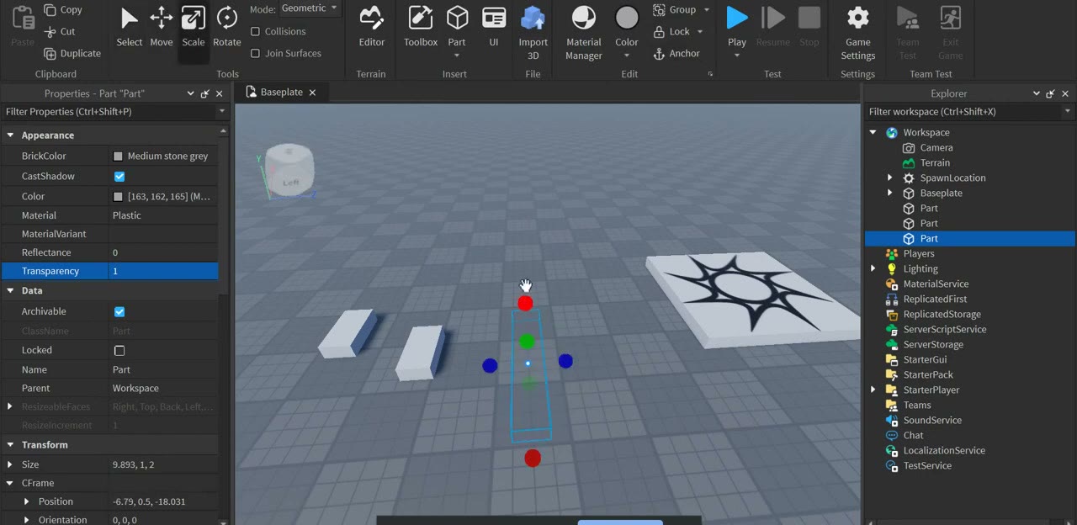Expand the SpawnLocation node
1077x525 pixels.
[889, 178]
